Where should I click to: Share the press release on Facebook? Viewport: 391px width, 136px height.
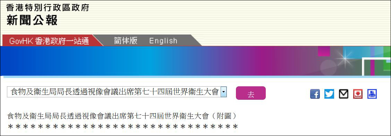(x=315, y=94)
